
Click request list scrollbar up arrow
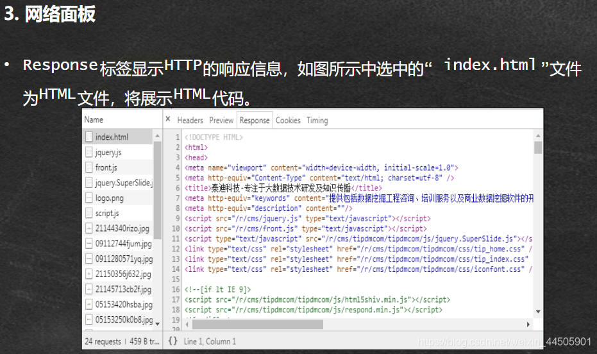(x=157, y=135)
